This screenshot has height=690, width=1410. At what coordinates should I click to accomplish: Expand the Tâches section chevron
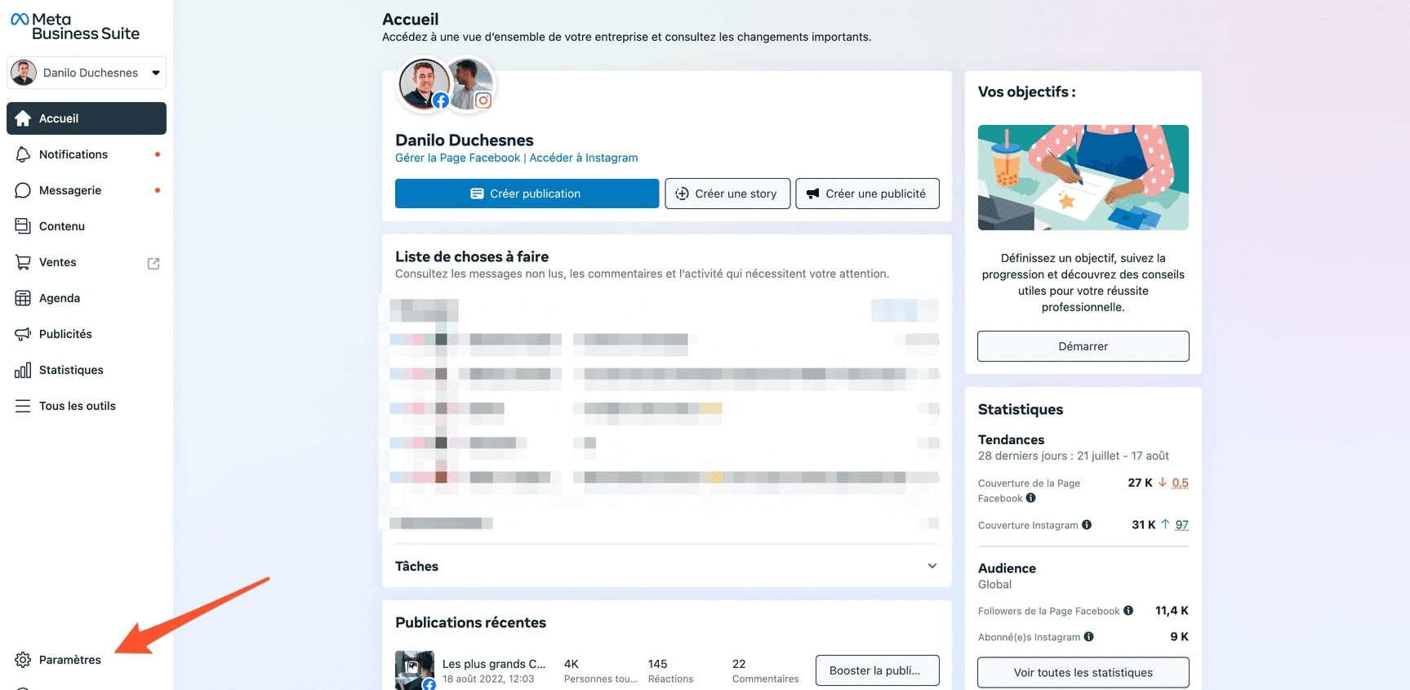click(932, 566)
